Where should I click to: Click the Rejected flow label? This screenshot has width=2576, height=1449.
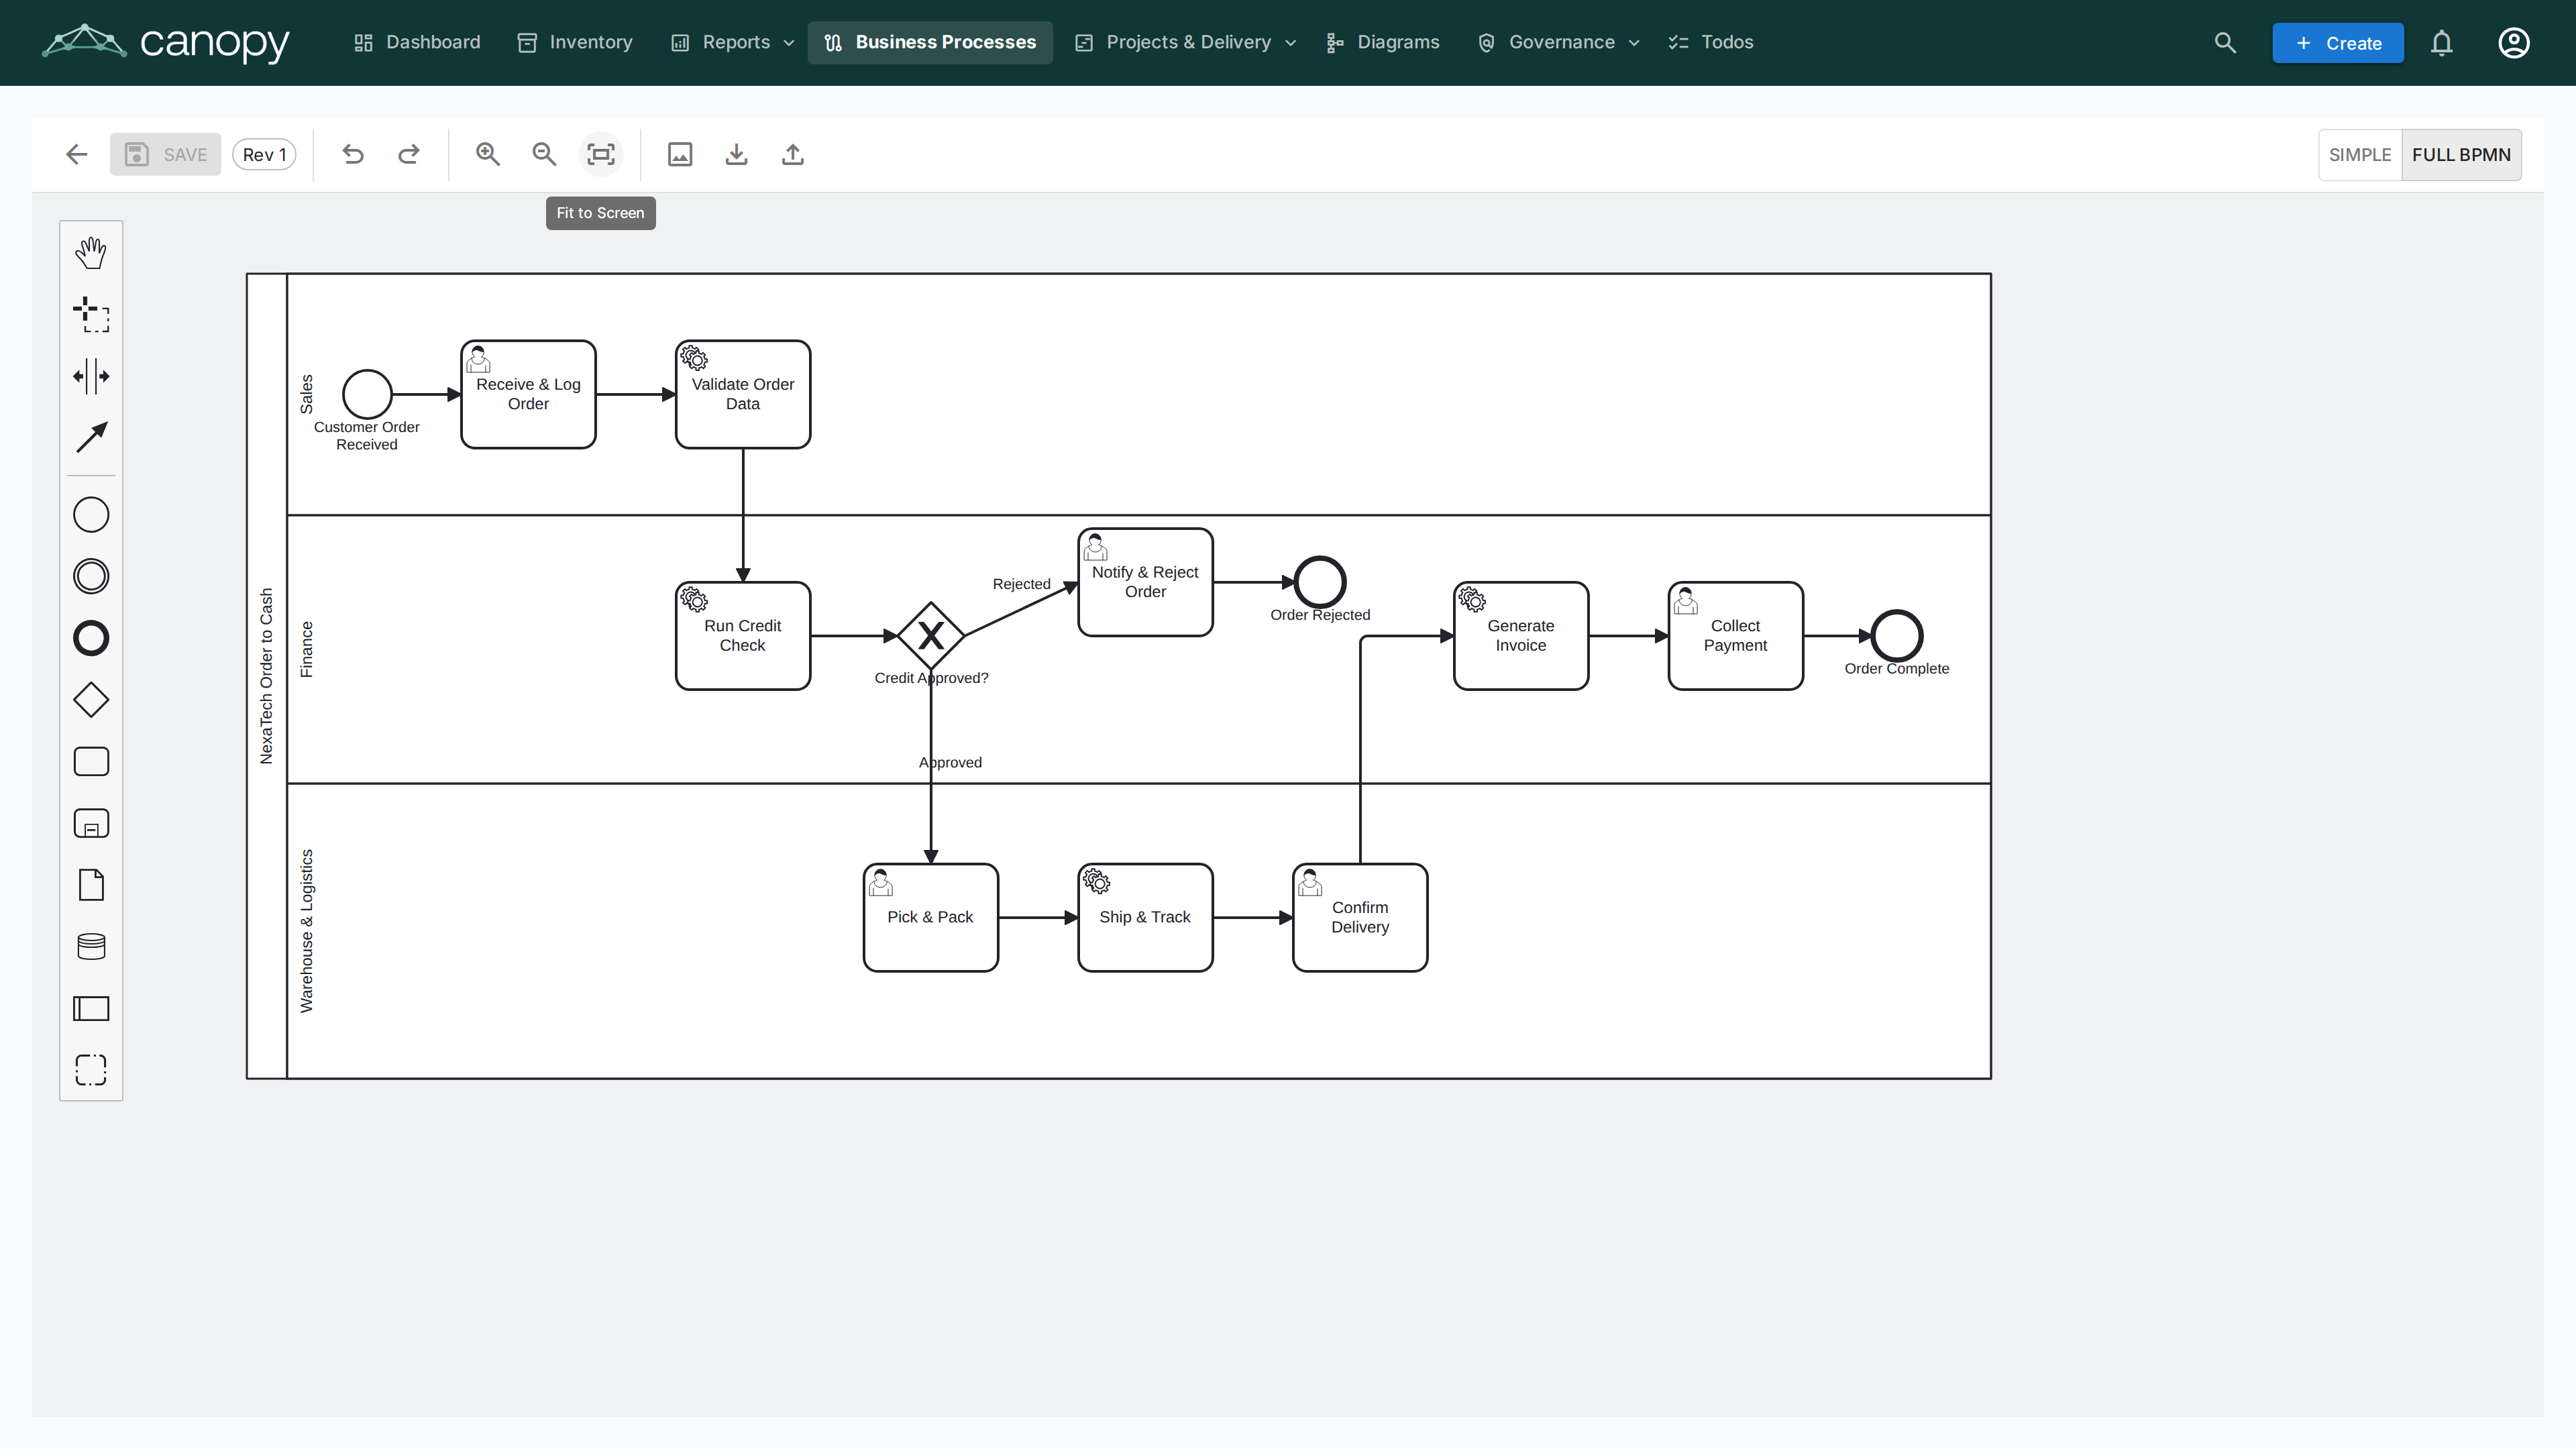click(1021, 584)
